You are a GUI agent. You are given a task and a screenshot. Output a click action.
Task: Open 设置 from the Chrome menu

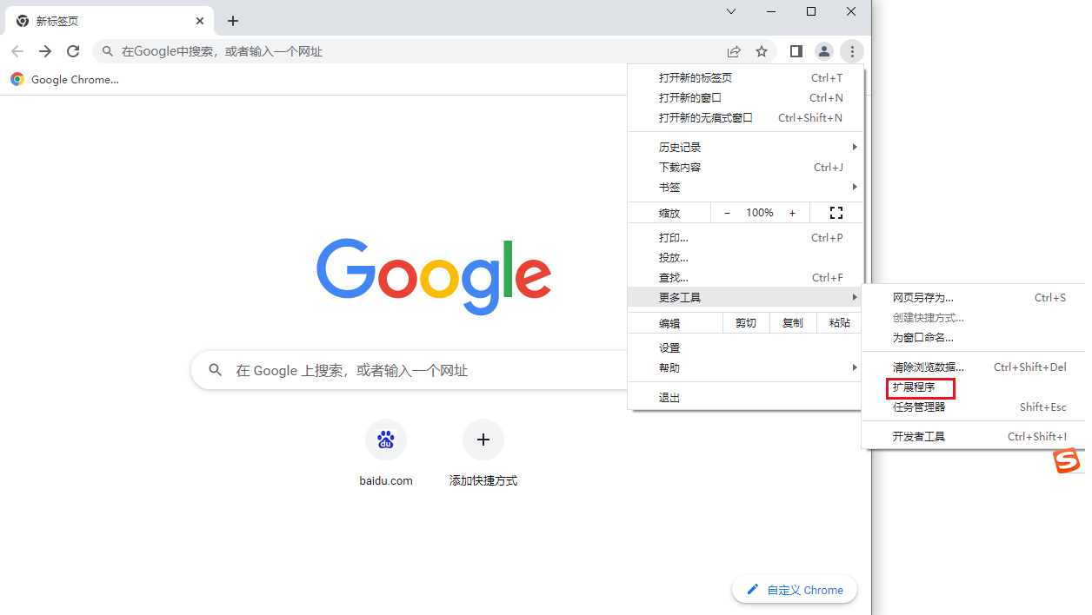click(746, 347)
